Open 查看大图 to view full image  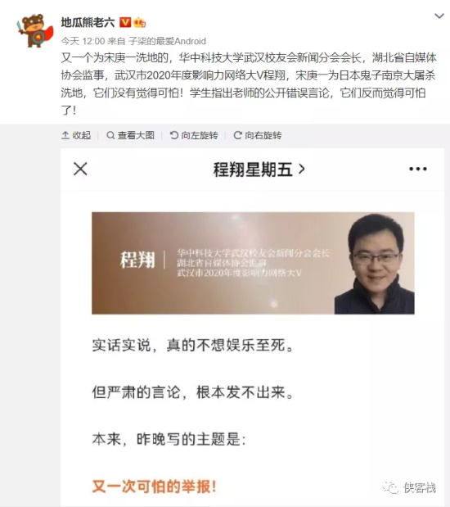(x=131, y=135)
